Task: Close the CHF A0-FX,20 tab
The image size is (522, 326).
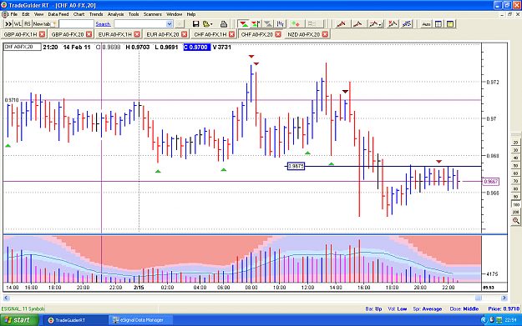Action: (x=278, y=34)
